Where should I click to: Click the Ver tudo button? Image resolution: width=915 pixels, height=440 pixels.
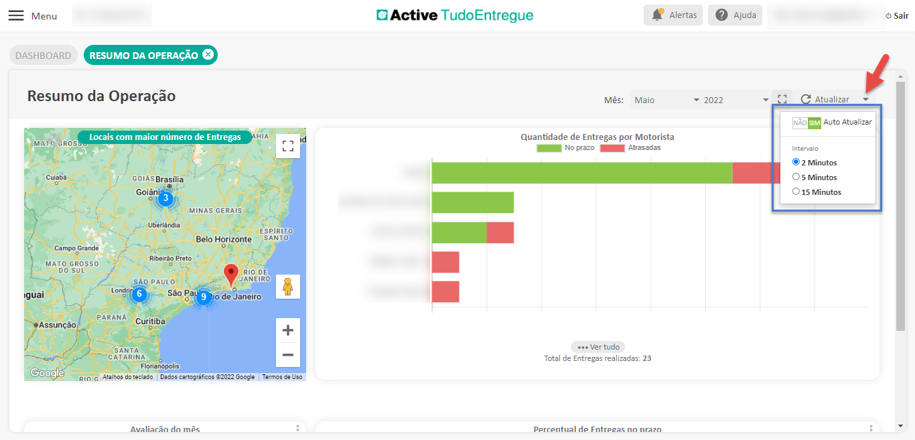[x=597, y=347]
